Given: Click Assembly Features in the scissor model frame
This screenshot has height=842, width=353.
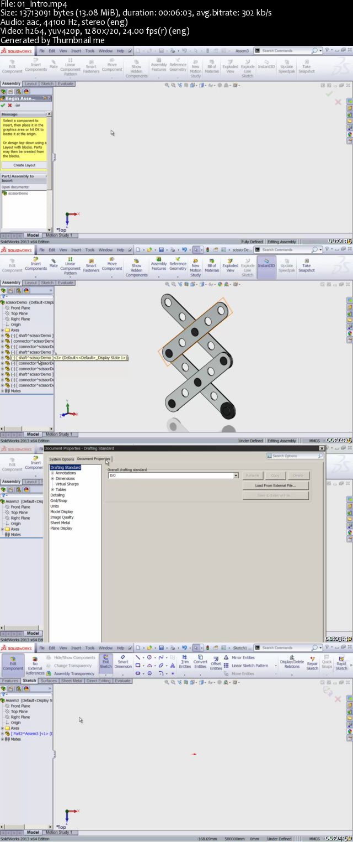Looking at the screenshot, I should [x=159, y=264].
